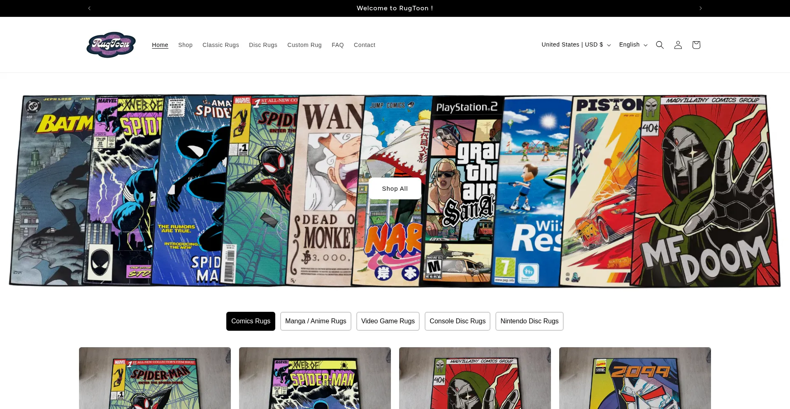The image size is (790, 409).
Task: Expand the United States | USD $ selector
Action: [576, 44]
